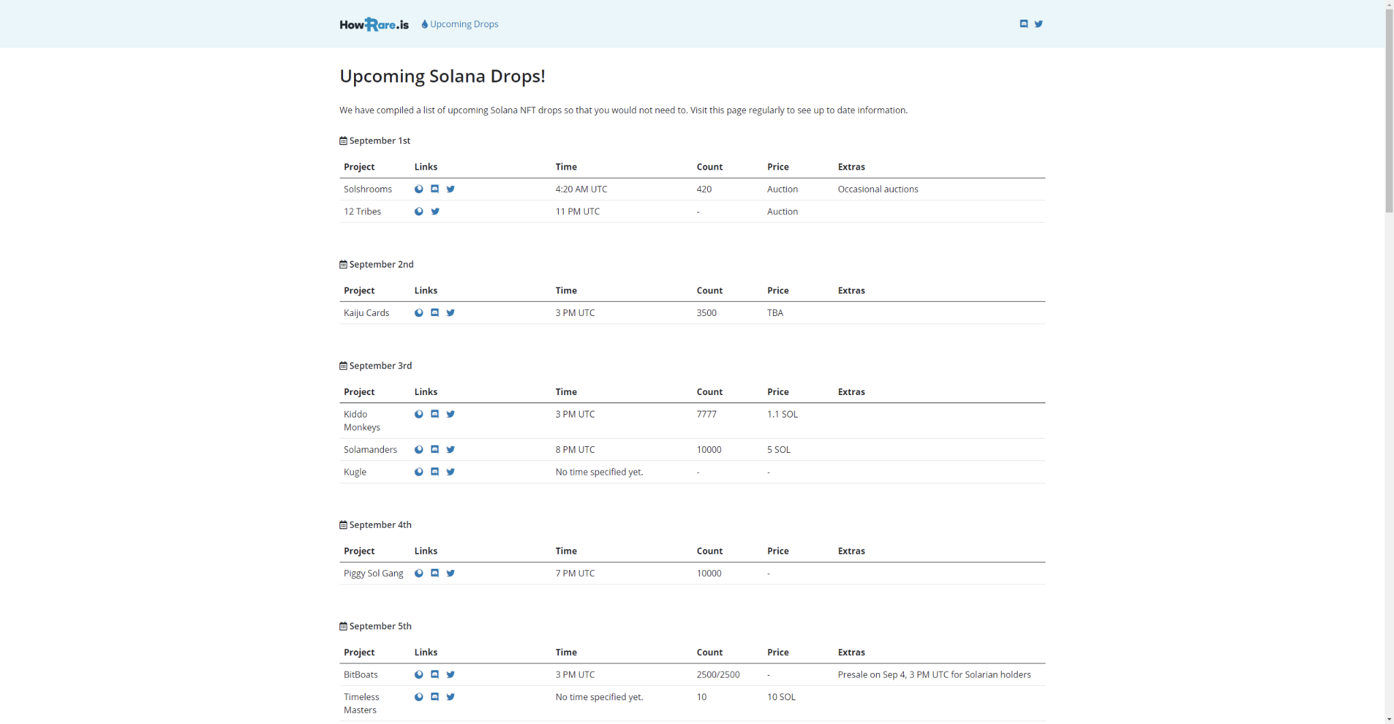Open the header Twitter icon
Image resolution: width=1394 pixels, height=724 pixels.
coord(1039,24)
